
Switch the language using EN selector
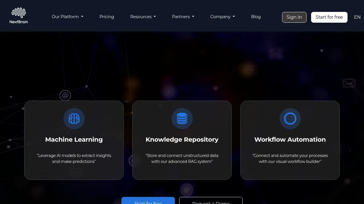(x=357, y=17)
